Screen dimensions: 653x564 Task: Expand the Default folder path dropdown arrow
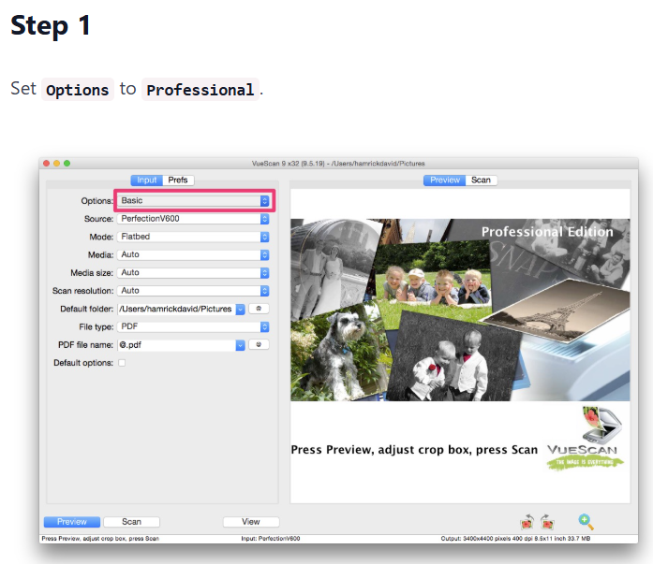click(x=240, y=309)
